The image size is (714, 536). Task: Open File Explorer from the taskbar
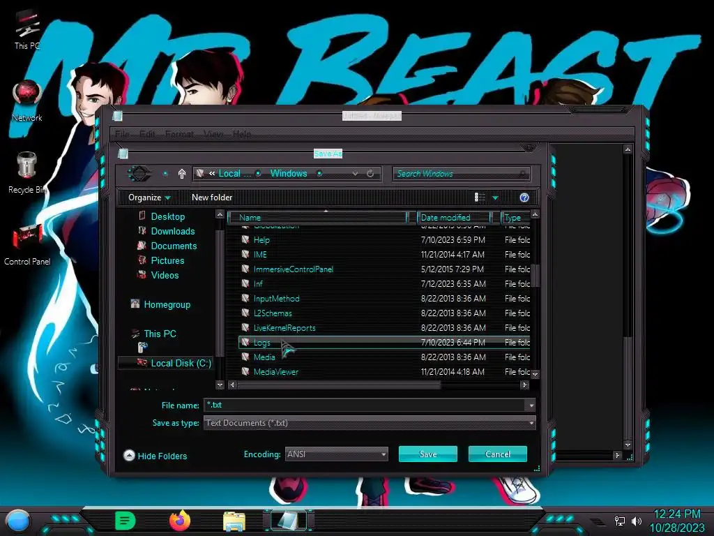(234, 521)
